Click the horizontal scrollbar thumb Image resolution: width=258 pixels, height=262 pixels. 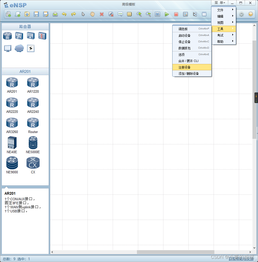click(x=176, y=252)
